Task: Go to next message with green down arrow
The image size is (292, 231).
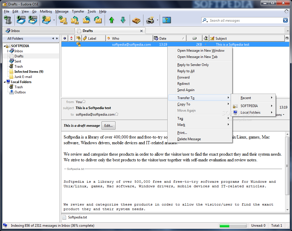Action: click(x=123, y=20)
